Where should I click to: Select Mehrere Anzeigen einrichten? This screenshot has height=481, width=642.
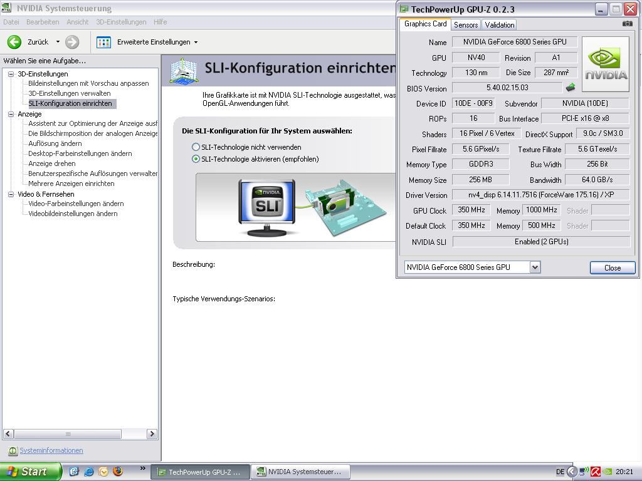(x=71, y=184)
